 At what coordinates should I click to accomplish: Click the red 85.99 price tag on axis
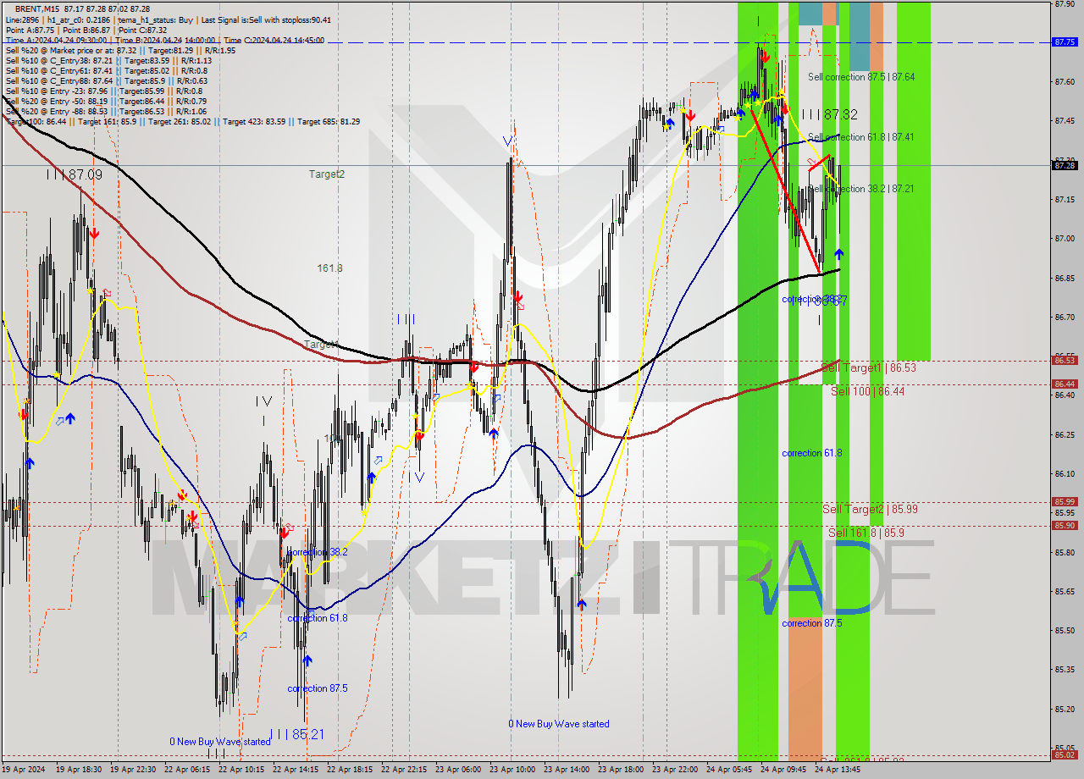[1065, 502]
